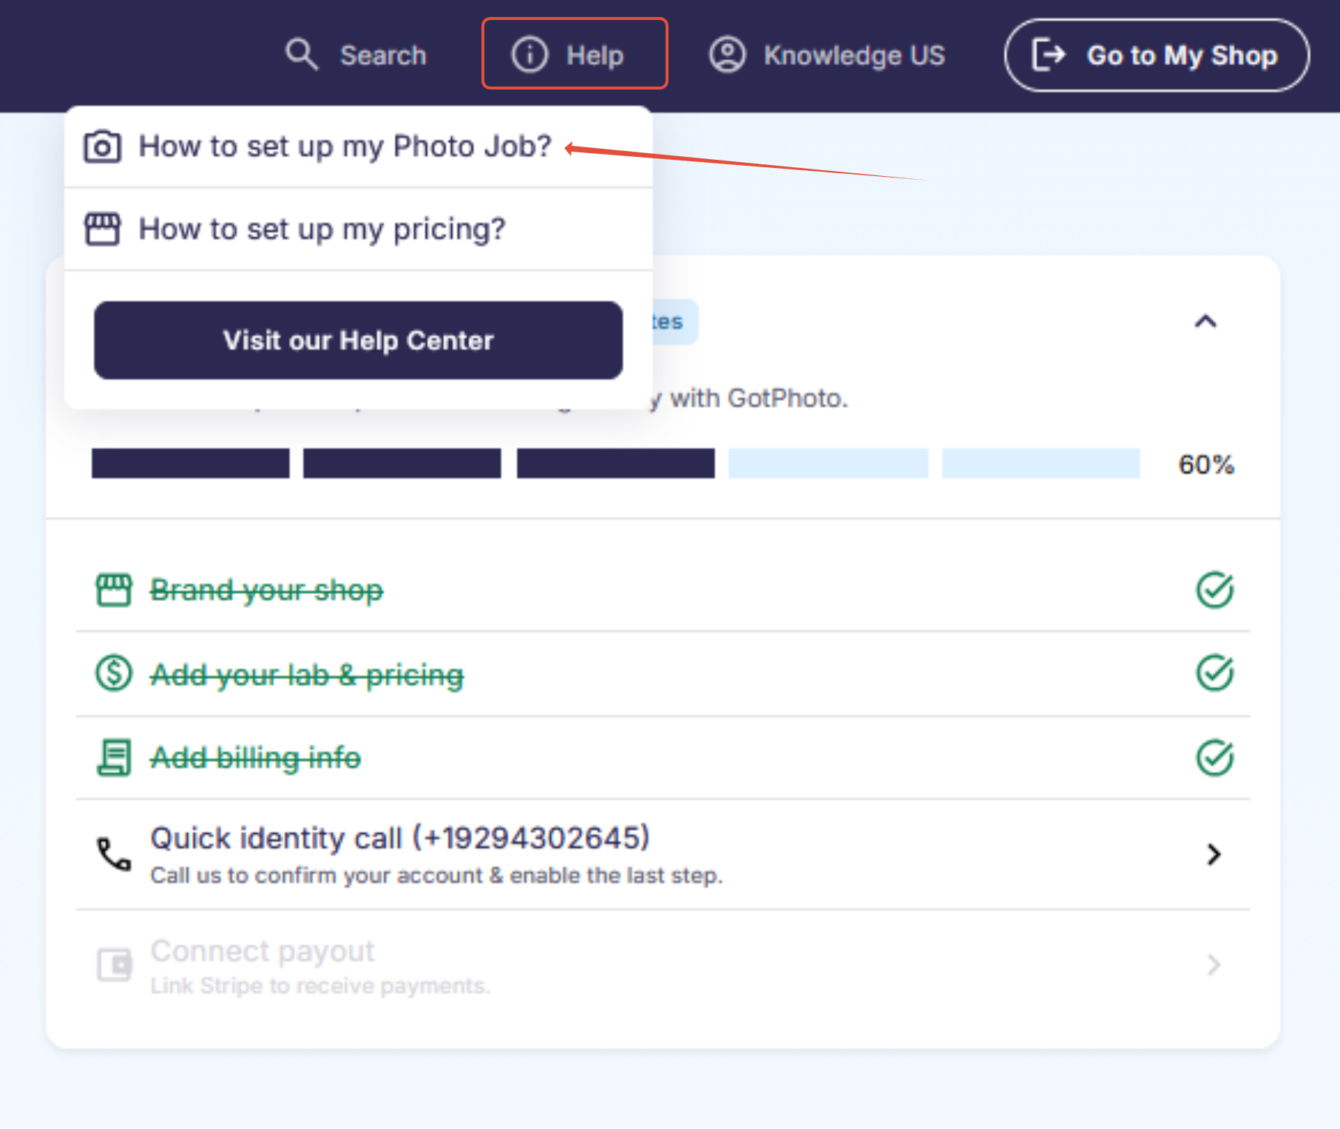Click the receipt icon beside billing info
Viewport: 1340px width, 1129px height.
[x=114, y=758]
